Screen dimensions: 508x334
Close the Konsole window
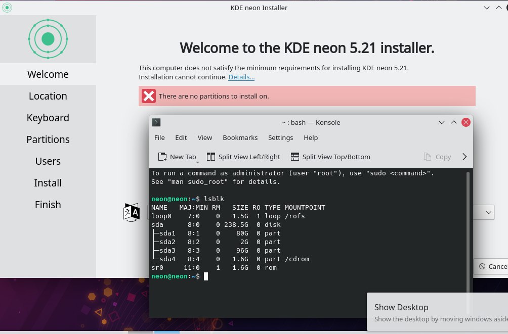(466, 122)
